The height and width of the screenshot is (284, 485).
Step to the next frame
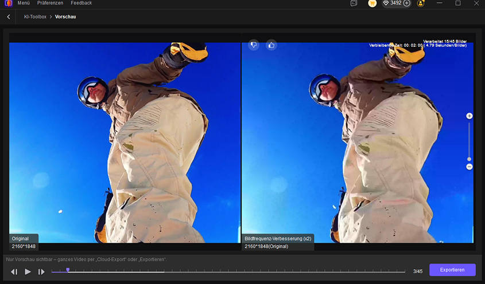pos(41,271)
